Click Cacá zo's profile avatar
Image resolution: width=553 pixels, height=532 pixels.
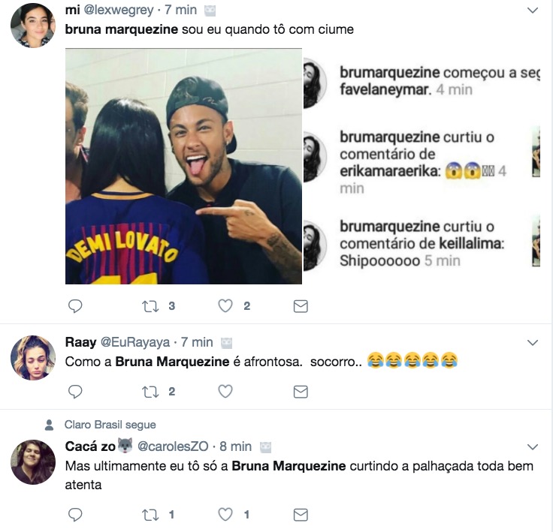click(x=33, y=461)
